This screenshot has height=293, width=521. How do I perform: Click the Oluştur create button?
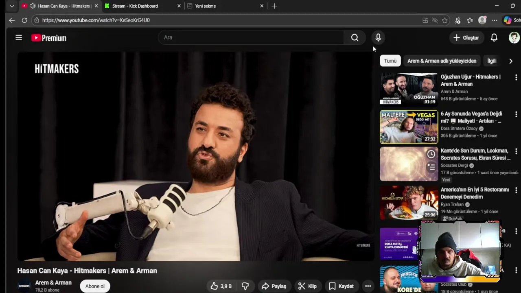(x=466, y=38)
